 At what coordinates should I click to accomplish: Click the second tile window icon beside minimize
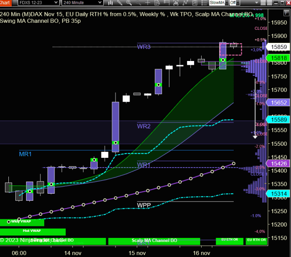[x=269, y=3]
